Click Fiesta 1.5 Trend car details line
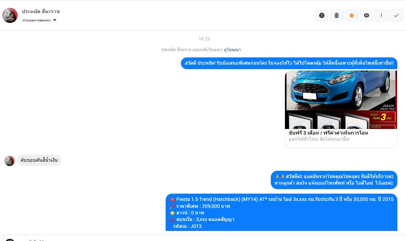This screenshot has width=406, height=241. [282, 199]
